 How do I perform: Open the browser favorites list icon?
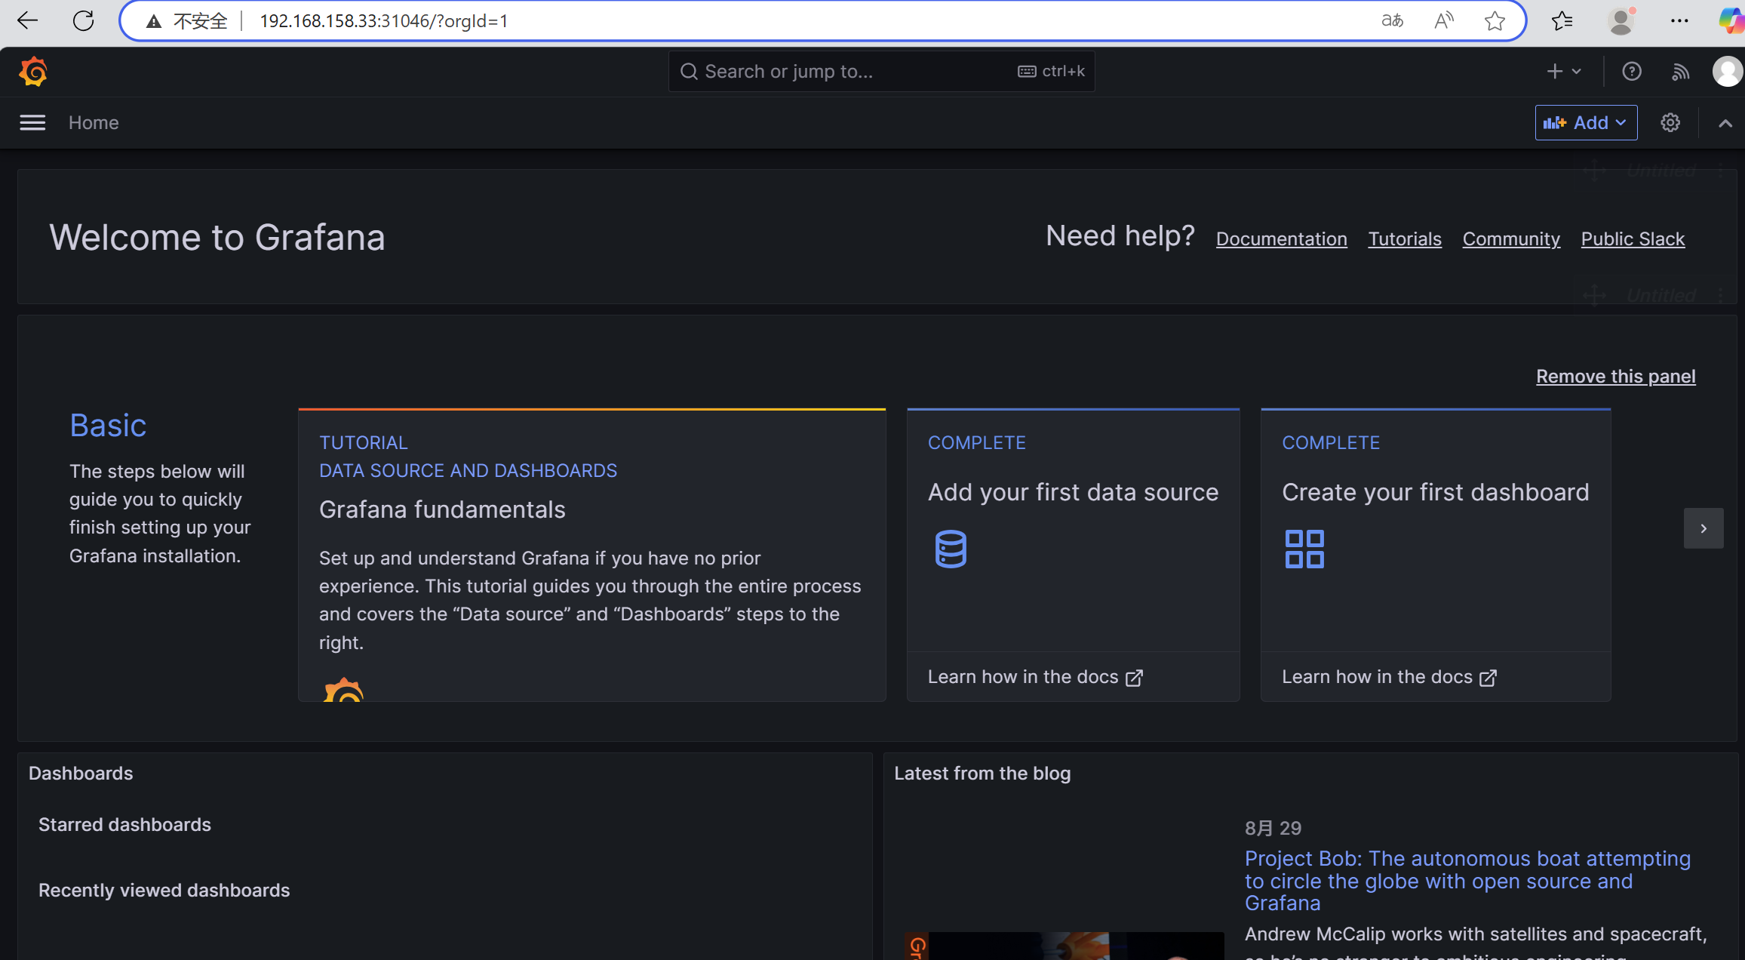pos(1562,20)
